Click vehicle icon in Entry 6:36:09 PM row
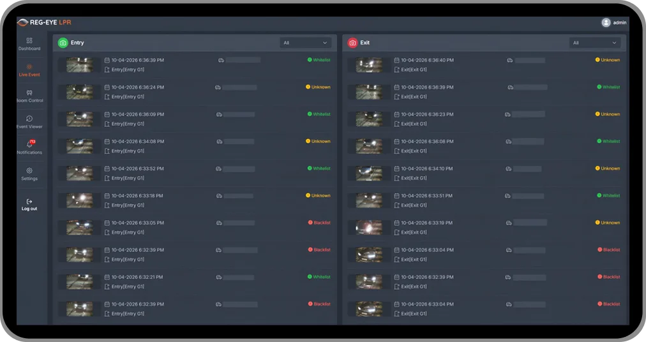646x342 pixels. coord(219,115)
